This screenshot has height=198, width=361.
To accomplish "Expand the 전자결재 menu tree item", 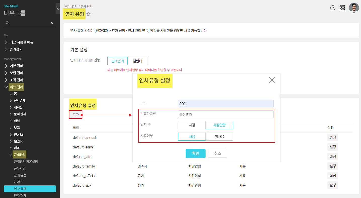I will click(11, 100).
